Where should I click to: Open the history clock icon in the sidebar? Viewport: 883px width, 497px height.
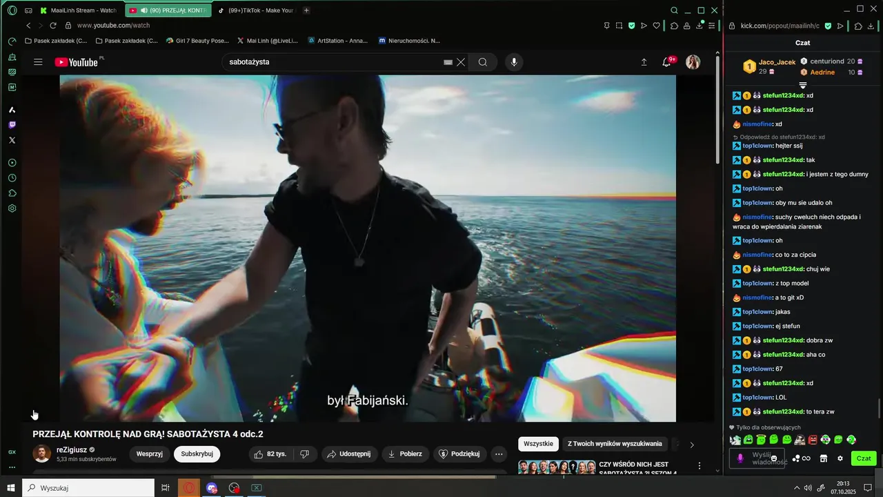(x=12, y=178)
